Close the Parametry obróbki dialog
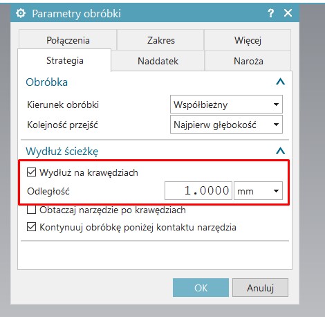The width and height of the screenshot is (325, 317). 288,13
